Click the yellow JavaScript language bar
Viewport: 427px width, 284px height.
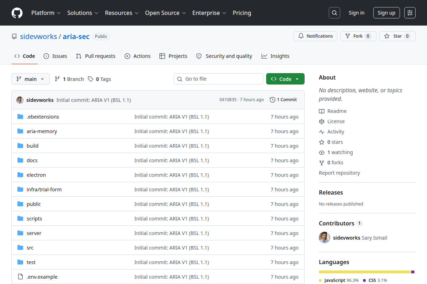(365, 272)
